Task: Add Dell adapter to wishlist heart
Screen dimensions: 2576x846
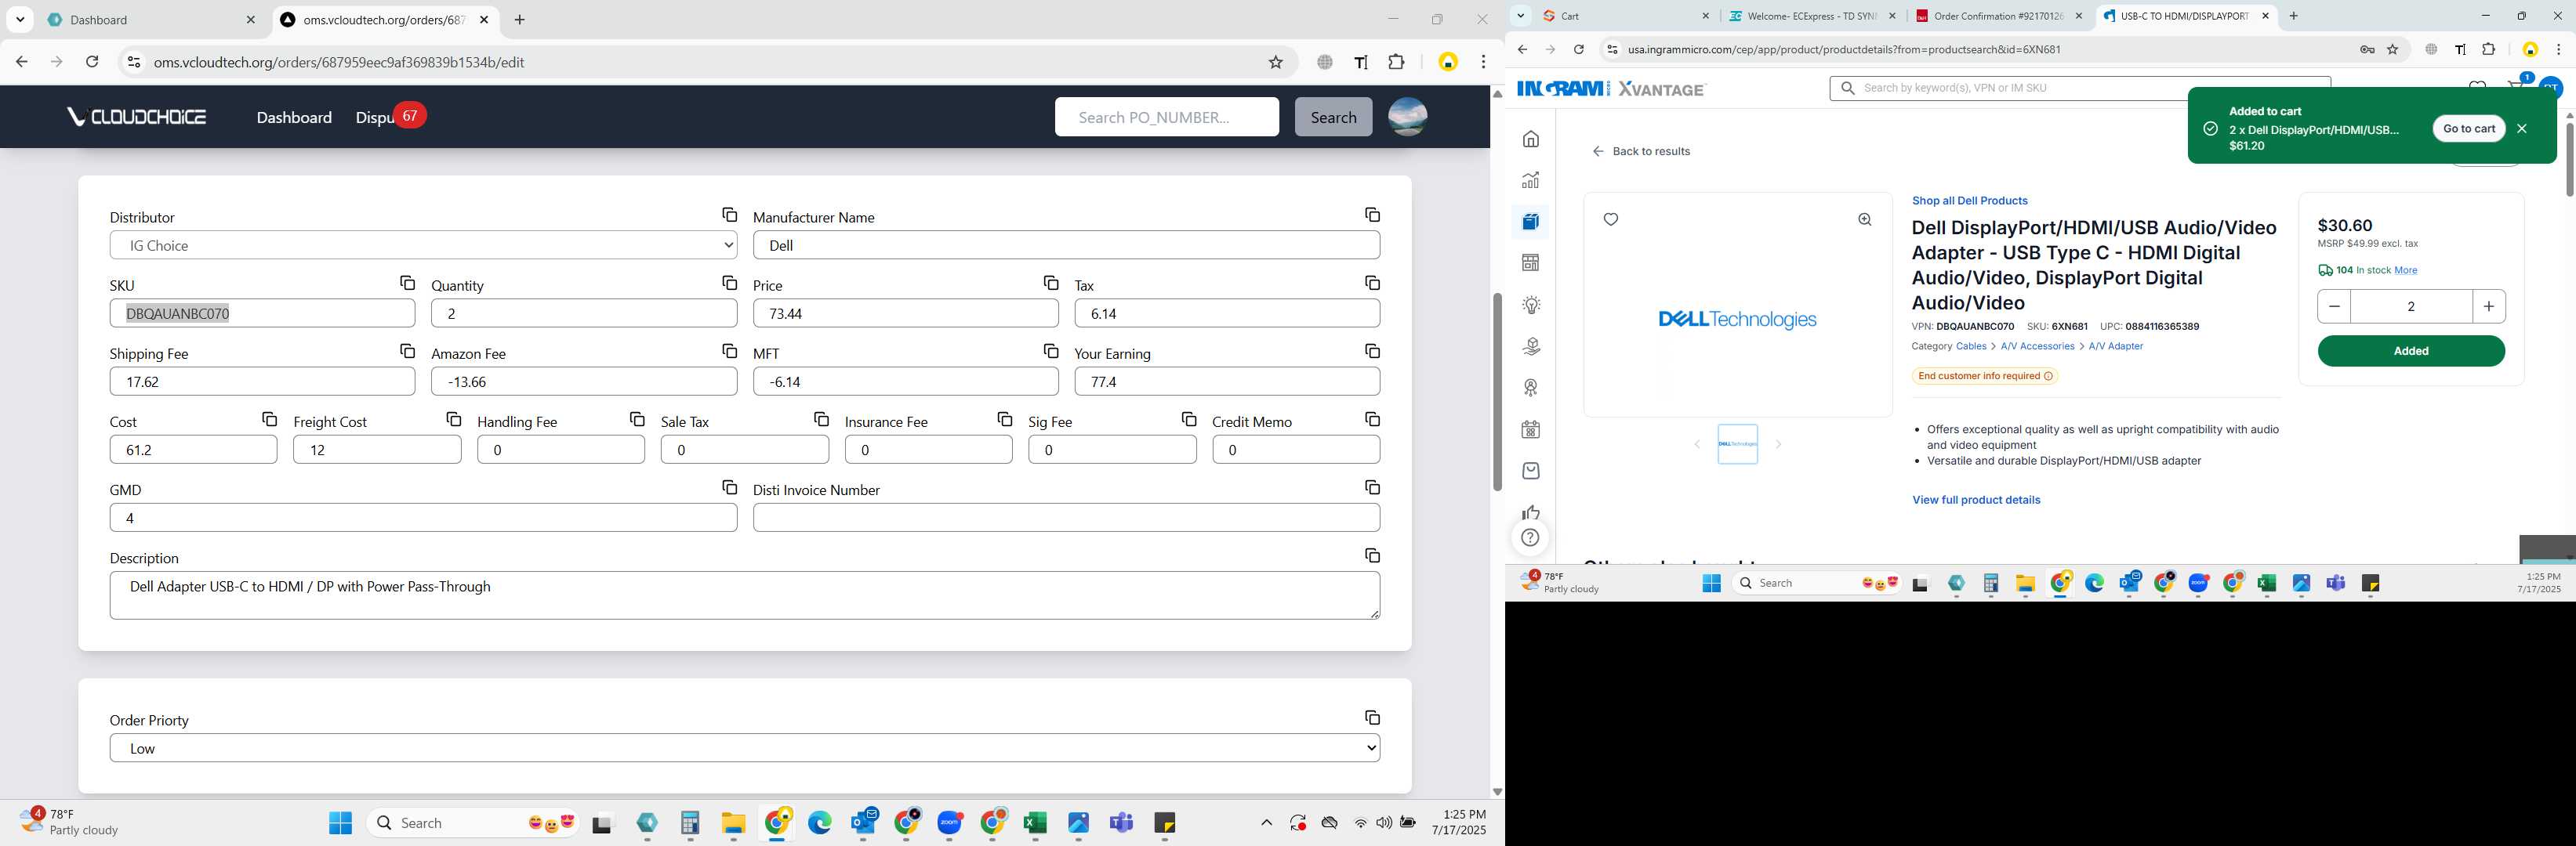Action: tap(1610, 220)
